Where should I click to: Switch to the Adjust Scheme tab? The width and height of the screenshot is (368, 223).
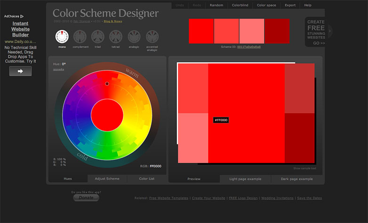(x=107, y=179)
